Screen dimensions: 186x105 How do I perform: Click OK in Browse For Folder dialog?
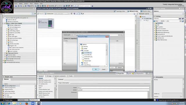96,69
